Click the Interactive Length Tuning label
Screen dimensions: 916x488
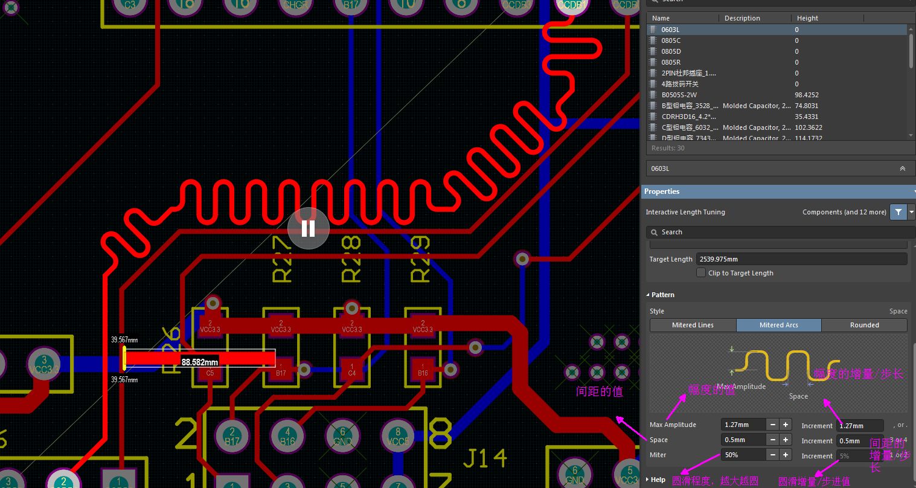tap(685, 212)
